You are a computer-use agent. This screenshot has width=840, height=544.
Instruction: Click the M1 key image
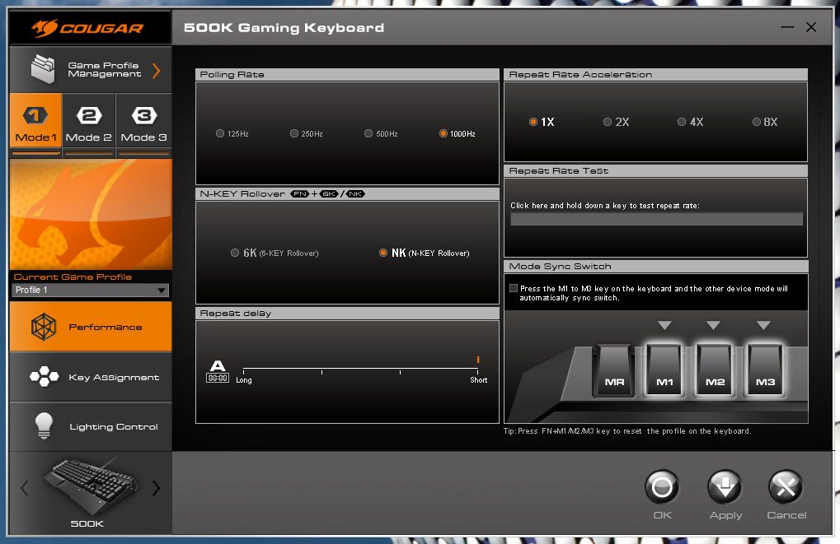pos(664,370)
